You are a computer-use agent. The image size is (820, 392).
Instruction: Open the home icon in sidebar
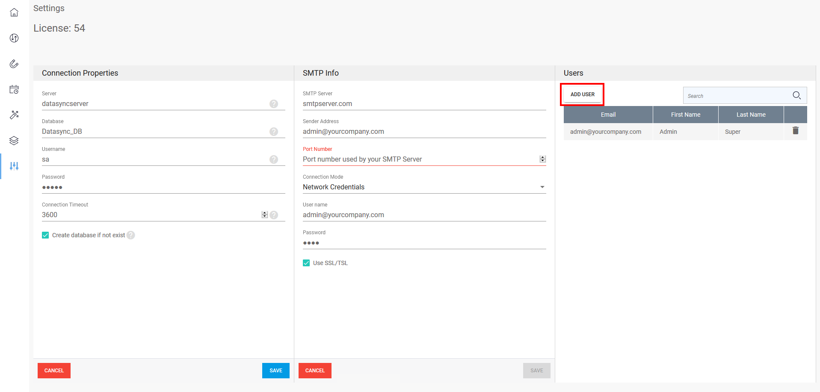point(14,12)
